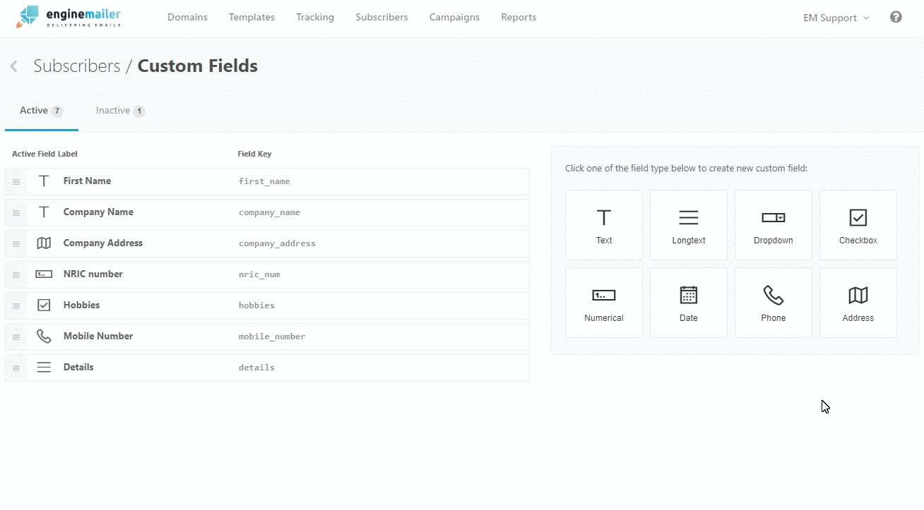Image resolution: width=924 pixels, height=510 pixels.
Task: Click the drag handle of Details row
Action: point(16,368)
